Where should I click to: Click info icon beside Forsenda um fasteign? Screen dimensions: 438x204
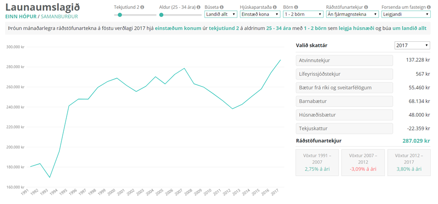tap(428, 7)
